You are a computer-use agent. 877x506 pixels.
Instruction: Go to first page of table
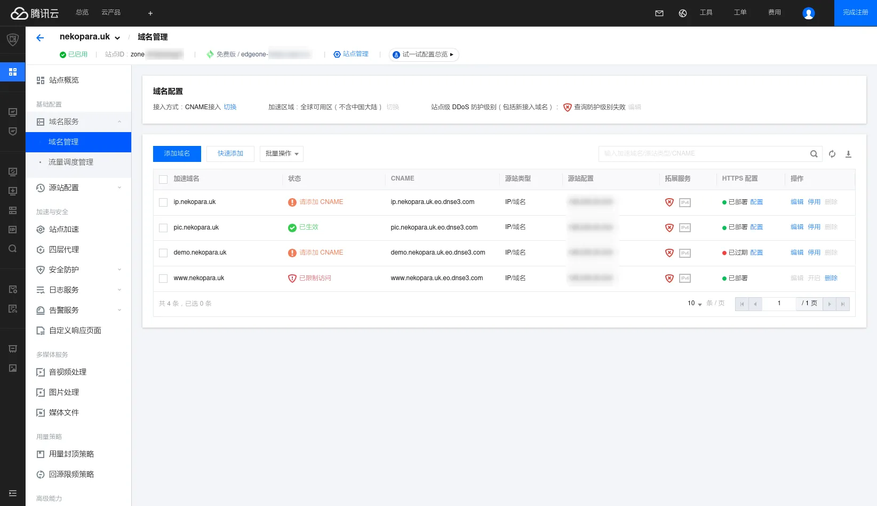coord(742,304)
